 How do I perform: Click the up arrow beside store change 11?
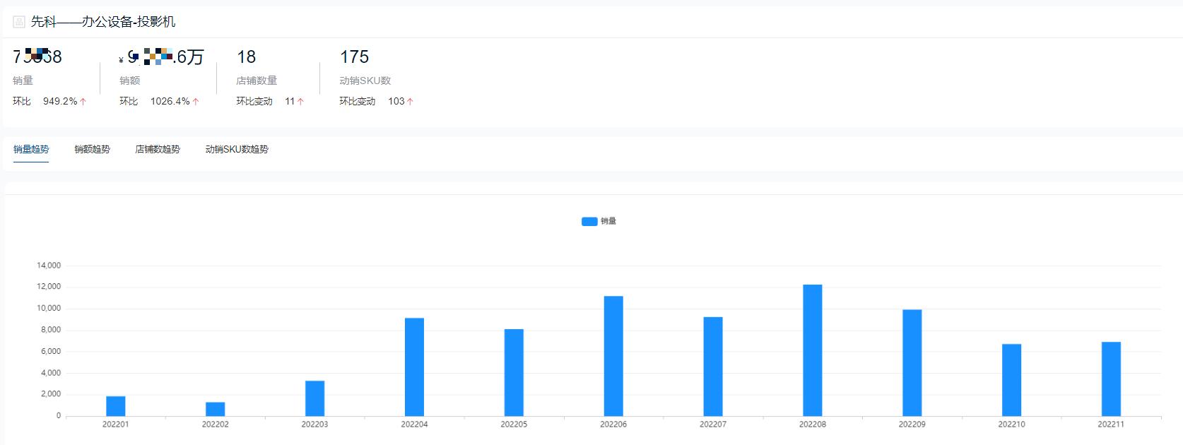coord(300,102)
